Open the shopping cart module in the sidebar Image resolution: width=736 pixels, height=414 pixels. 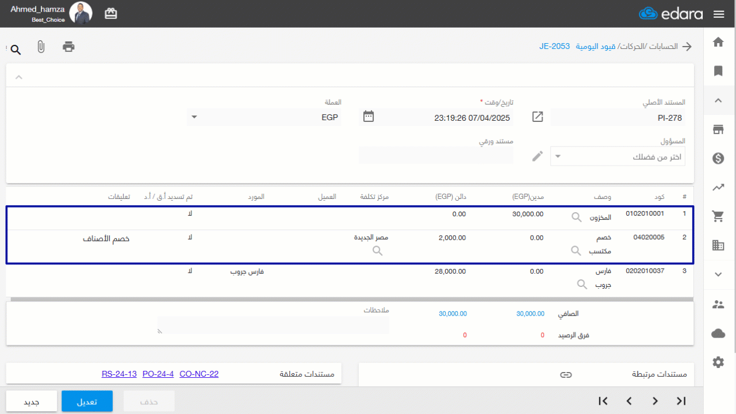click(x=718, y=216)
